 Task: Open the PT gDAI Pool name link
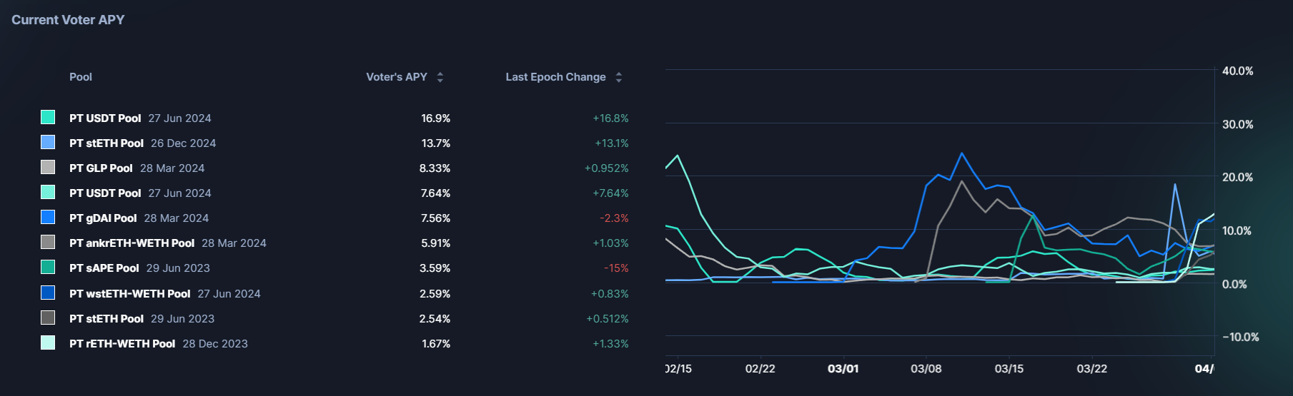[x=103, y=218]
